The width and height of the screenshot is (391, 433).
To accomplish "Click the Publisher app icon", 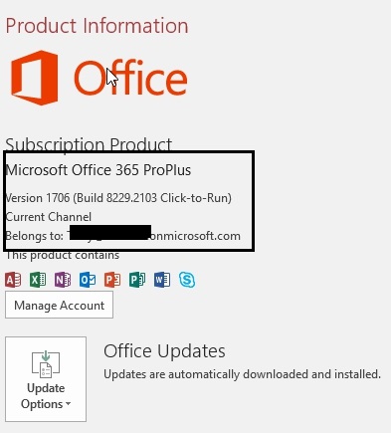I will pyautogui.click(x=137, y=280).
